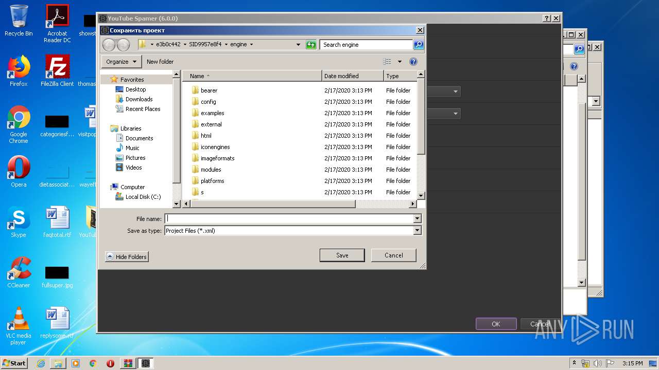The height and width of the screenshot is (370, 659).
Task: Click media player taskbar icon
Action: (x=76, y=363)
